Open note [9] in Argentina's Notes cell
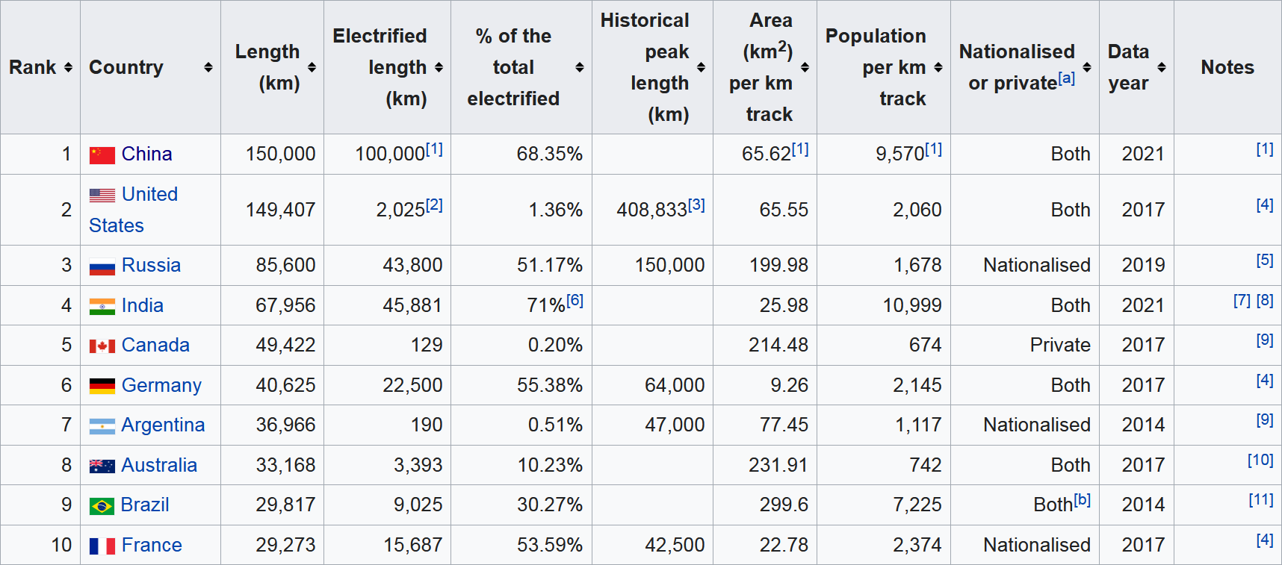Screen dimensions: 1282x565 (1265, 420)
